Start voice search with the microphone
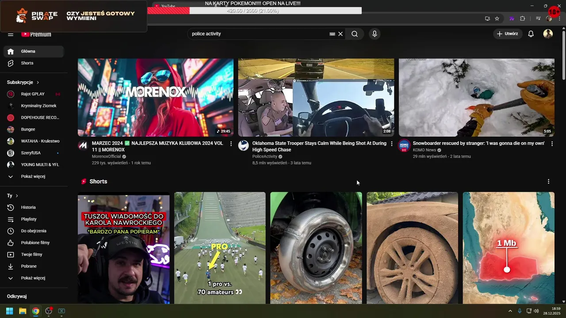 pyautogui.click(x=375, y=34)
